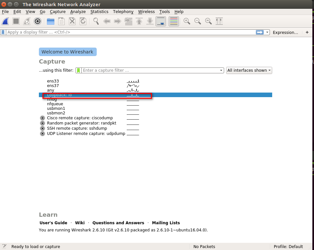Reload this capture file icon

point(83,21)
